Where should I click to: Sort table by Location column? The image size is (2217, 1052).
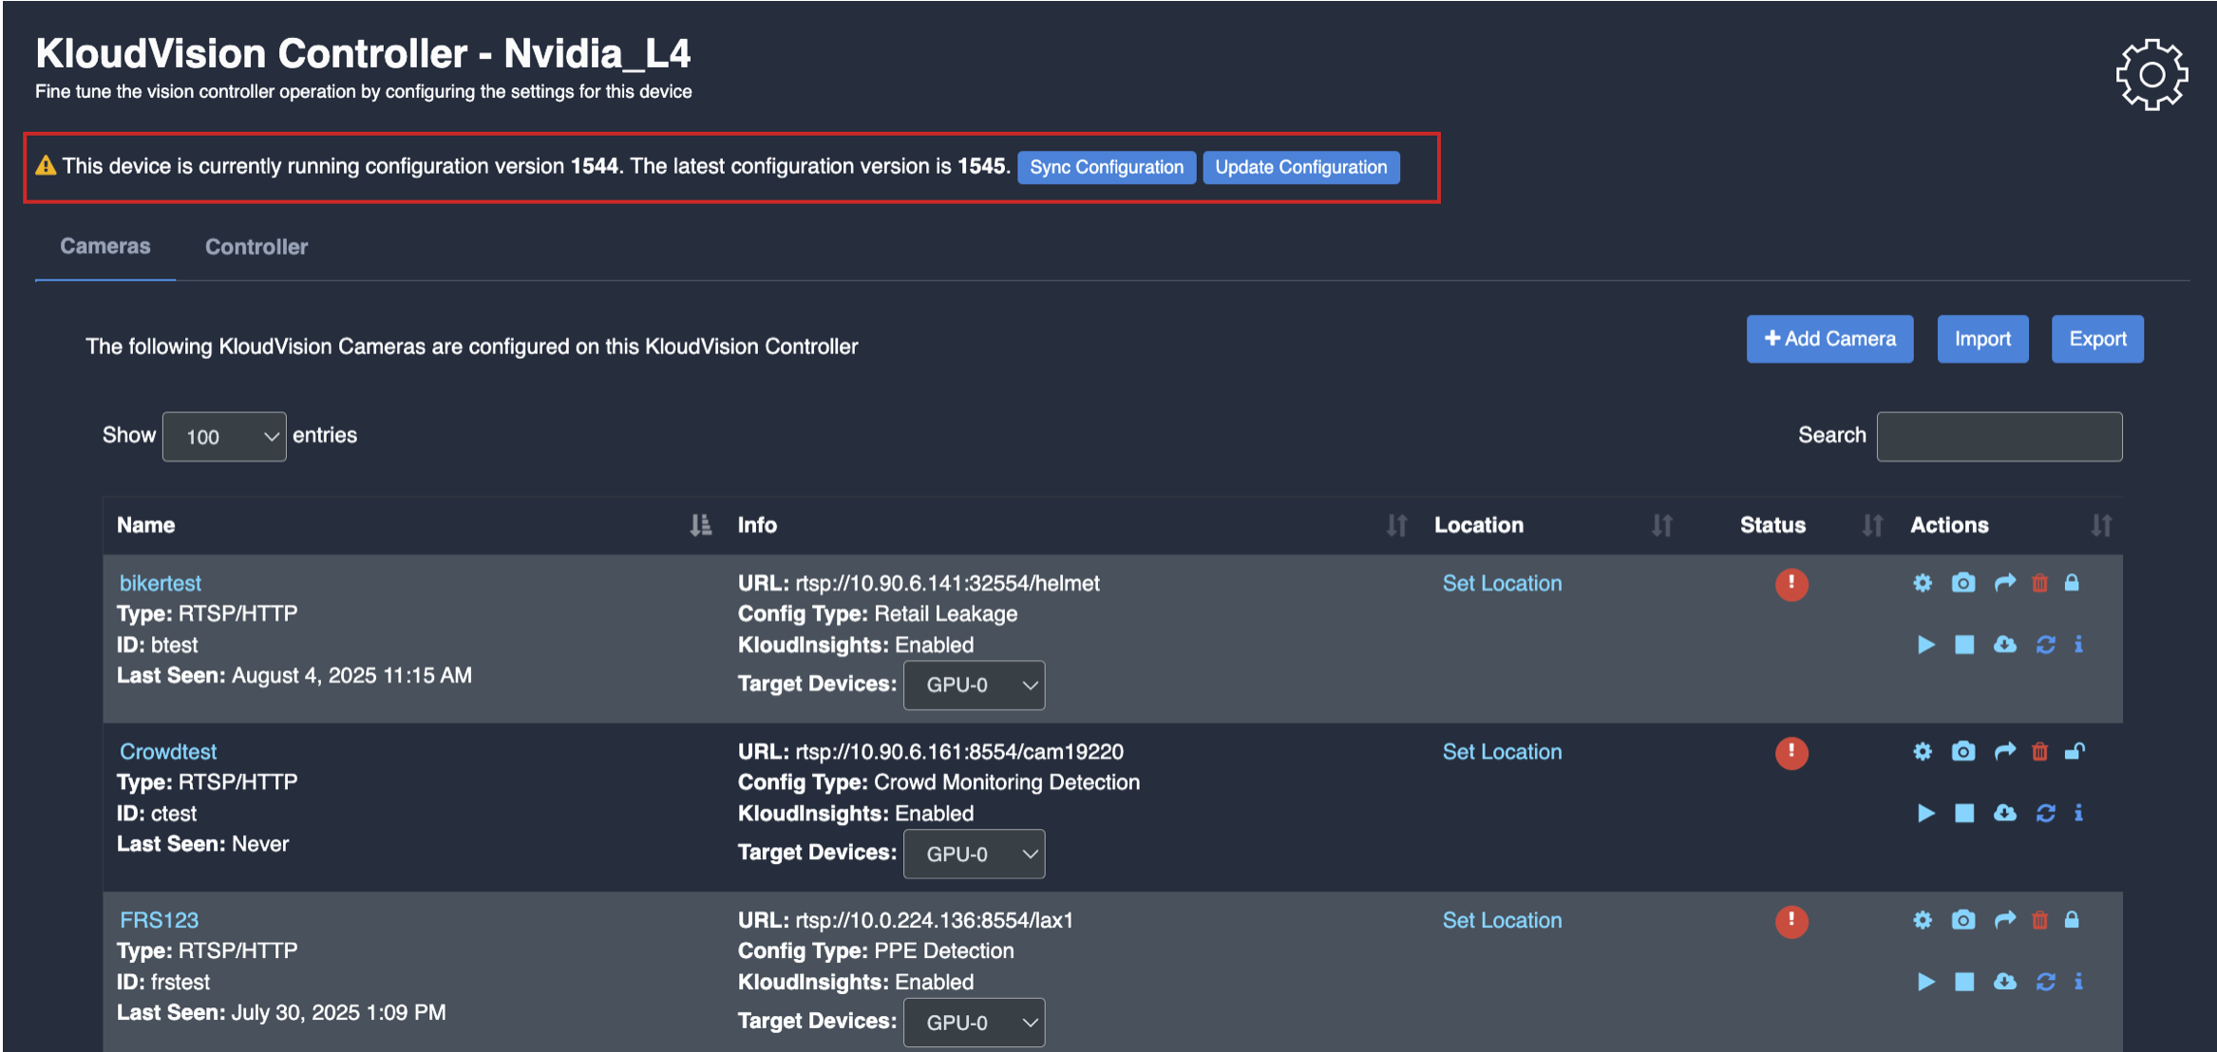click(1661, 525)
